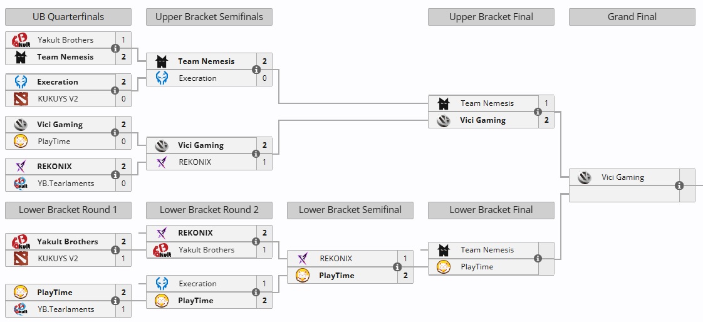Select the Grand Final column header
703x322 pixels.
(632, 17)
